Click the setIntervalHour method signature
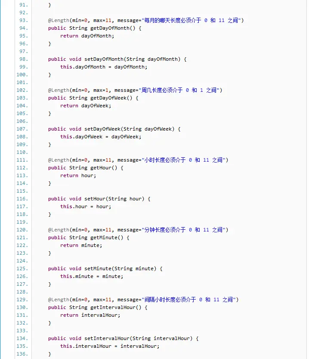318x359 pixels. coord(123,338)
